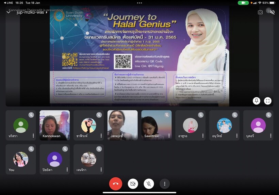Pin the shared presentation
This screenshot has width=279, height=195.
[x=257, y=101]
